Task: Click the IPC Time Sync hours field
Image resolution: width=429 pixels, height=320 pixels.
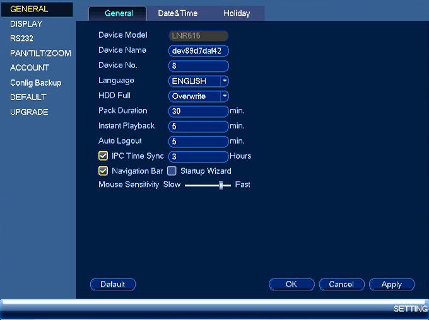Action: (x=198, y=157)
